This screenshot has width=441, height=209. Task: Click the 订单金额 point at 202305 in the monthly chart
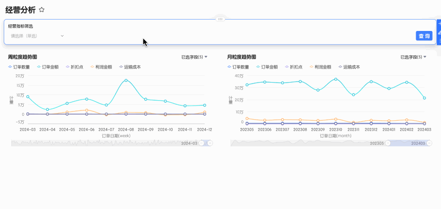point(247,85)
